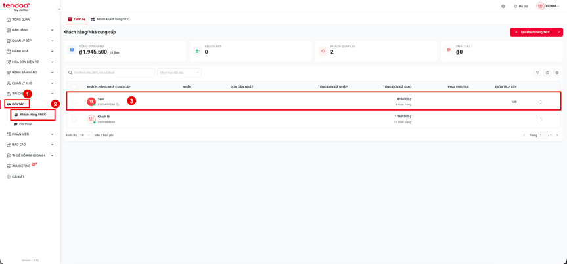
Task: Tick the checkbox for Test customer row
Action: point(74,102)
